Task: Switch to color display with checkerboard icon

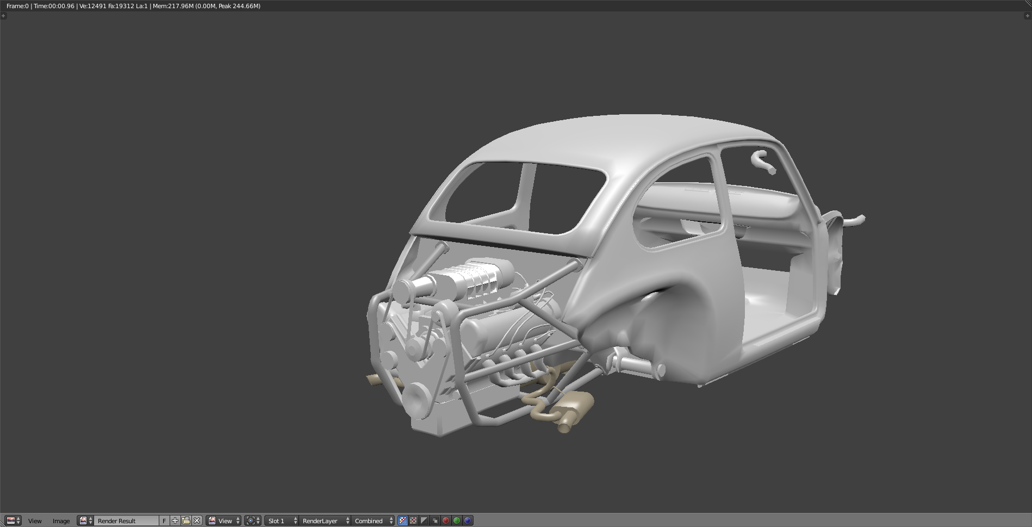Action: (x=413, y=520)
